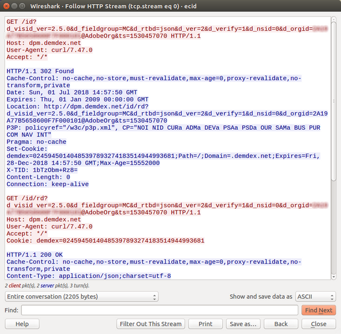341x334 pixels.
Task: Click the '28-Dec-2018 14:57:50 GMT;Max-Age=15552000' line
Action: [x=83, y=163]
